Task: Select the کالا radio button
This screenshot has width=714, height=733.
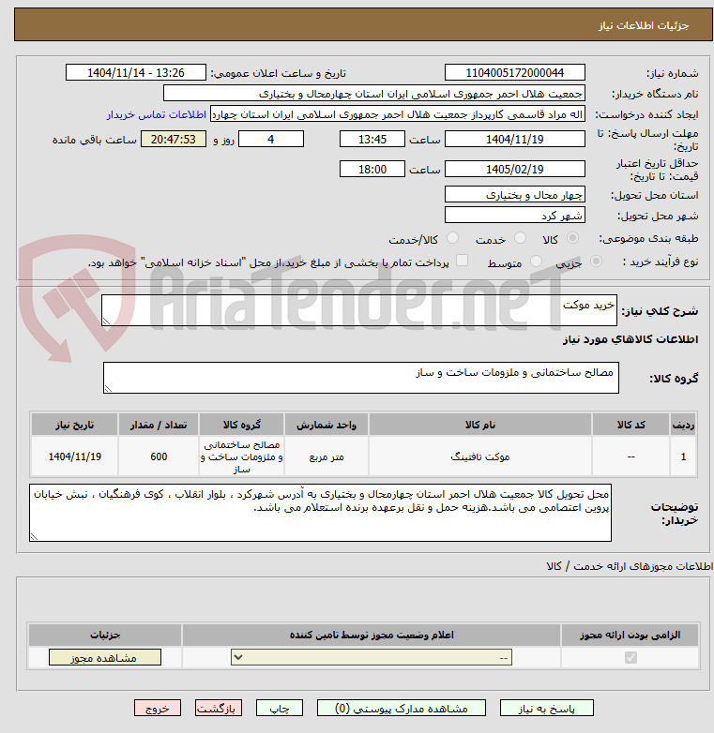Action: pyautogui.click(x=572, y=238)
